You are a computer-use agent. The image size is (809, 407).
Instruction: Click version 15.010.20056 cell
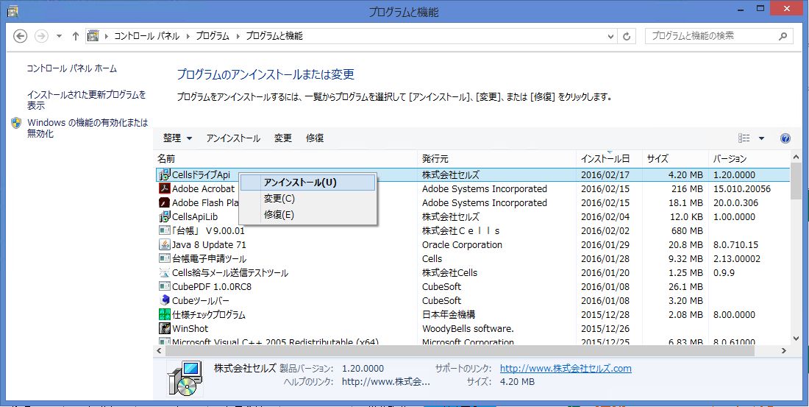coord(742,189)
